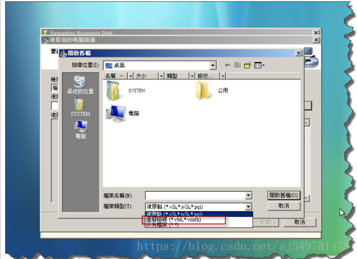Expand the 檔案名稱 history dropdown arrow
This screenshot has width=357, height=259.
pyautogui.click(x=249, y=196)
